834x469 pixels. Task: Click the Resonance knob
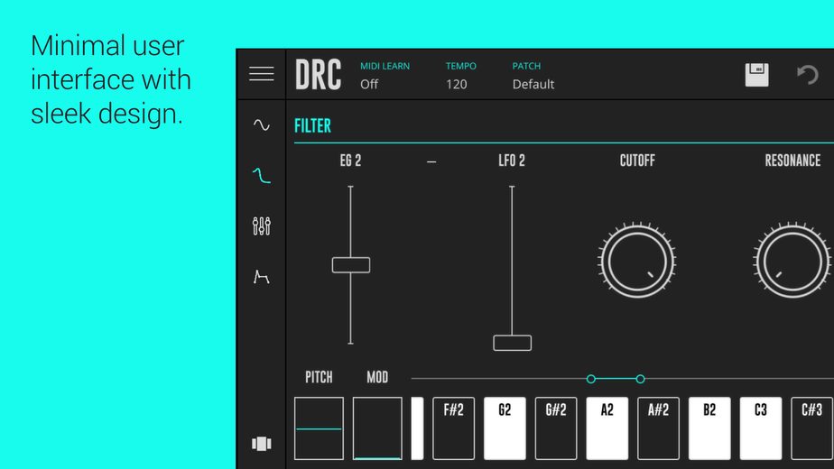point(792,261)
